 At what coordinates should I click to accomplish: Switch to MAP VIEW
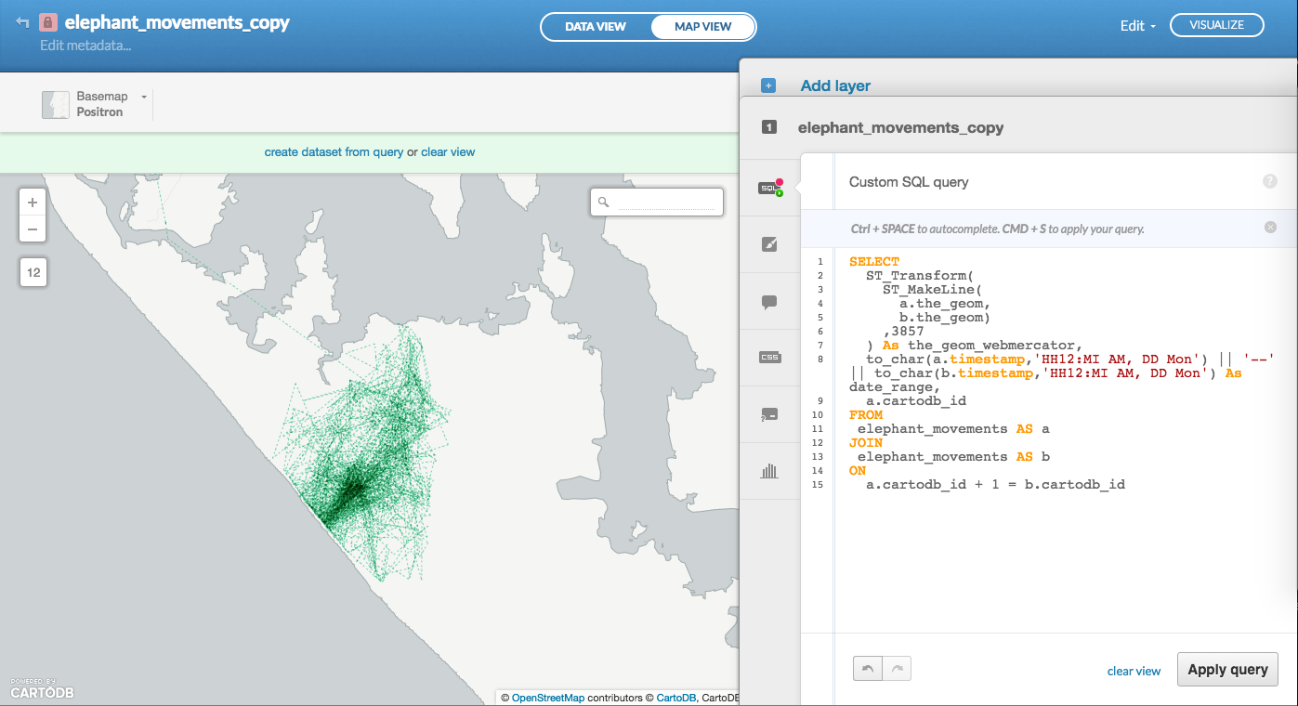pyautogui.click(x=702, y=27)
